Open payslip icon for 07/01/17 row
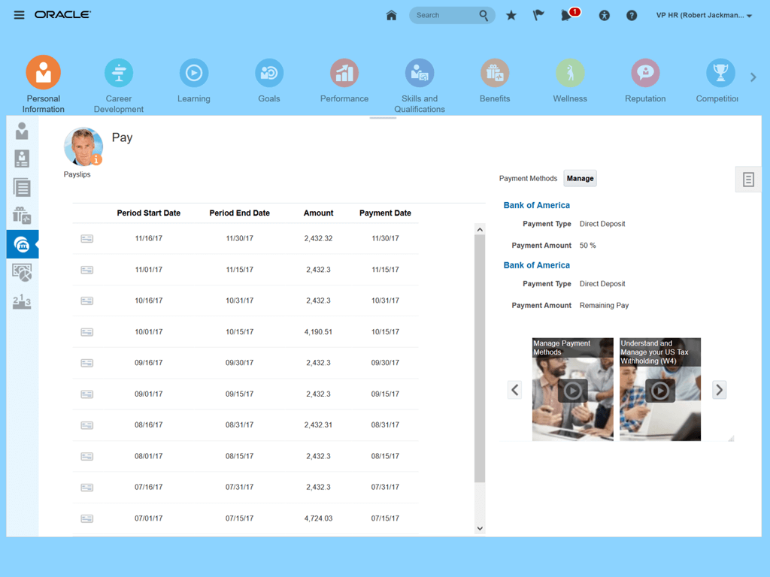This screenshot has height=577, width=770. tap(87, 518)
